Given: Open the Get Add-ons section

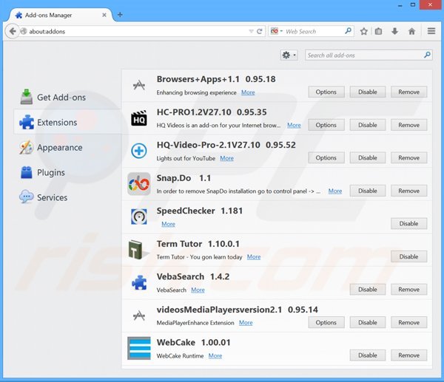Looking at the screenshot, I should click(67, 98).
